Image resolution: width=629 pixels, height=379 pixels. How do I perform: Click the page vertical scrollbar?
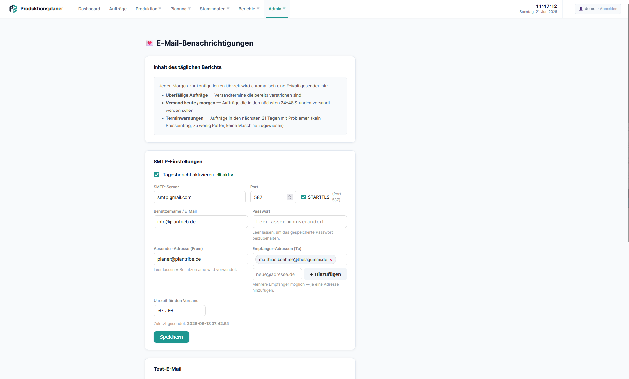click(628, 130)
